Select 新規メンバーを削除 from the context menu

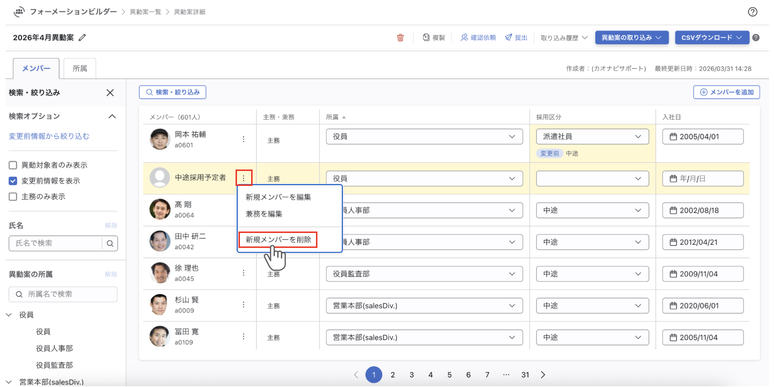[x=278, y=239]
